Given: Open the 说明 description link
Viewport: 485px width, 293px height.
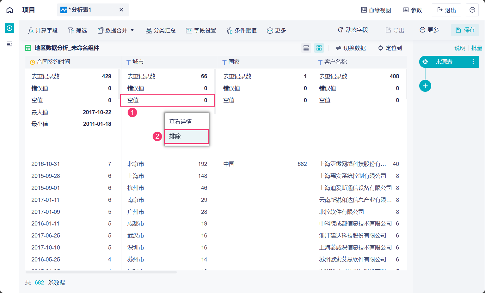Looking at the screenshot, I should (460, 48).
